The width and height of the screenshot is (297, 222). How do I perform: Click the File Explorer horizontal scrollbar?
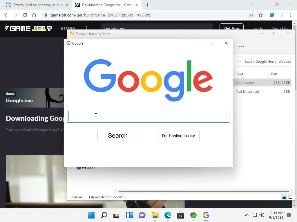pyautogui.click(x=204, y=191)
